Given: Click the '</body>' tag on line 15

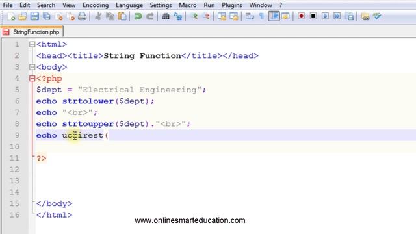Looking at the screenshot, I should point(54,203).
